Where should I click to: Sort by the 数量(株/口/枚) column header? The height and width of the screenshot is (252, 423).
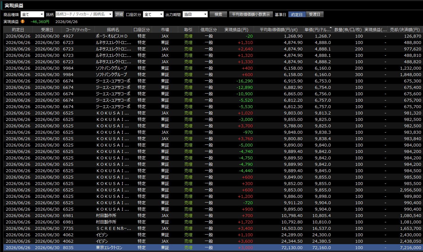pyautogui.click(x=348, y=29)
